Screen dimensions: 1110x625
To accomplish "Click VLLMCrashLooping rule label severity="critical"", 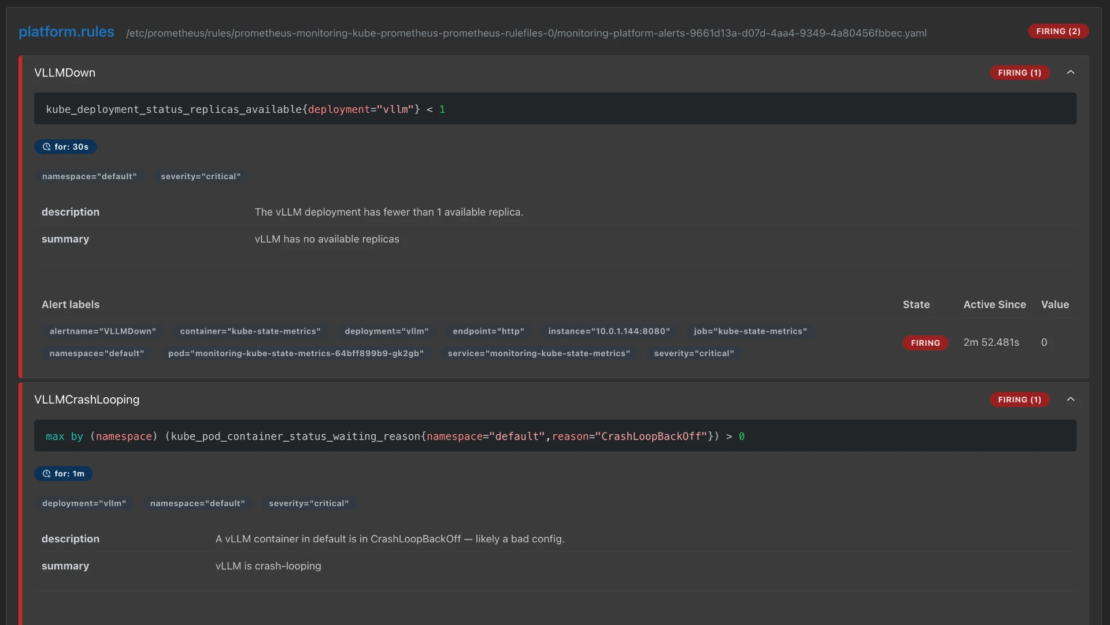I will click(309, 504).
